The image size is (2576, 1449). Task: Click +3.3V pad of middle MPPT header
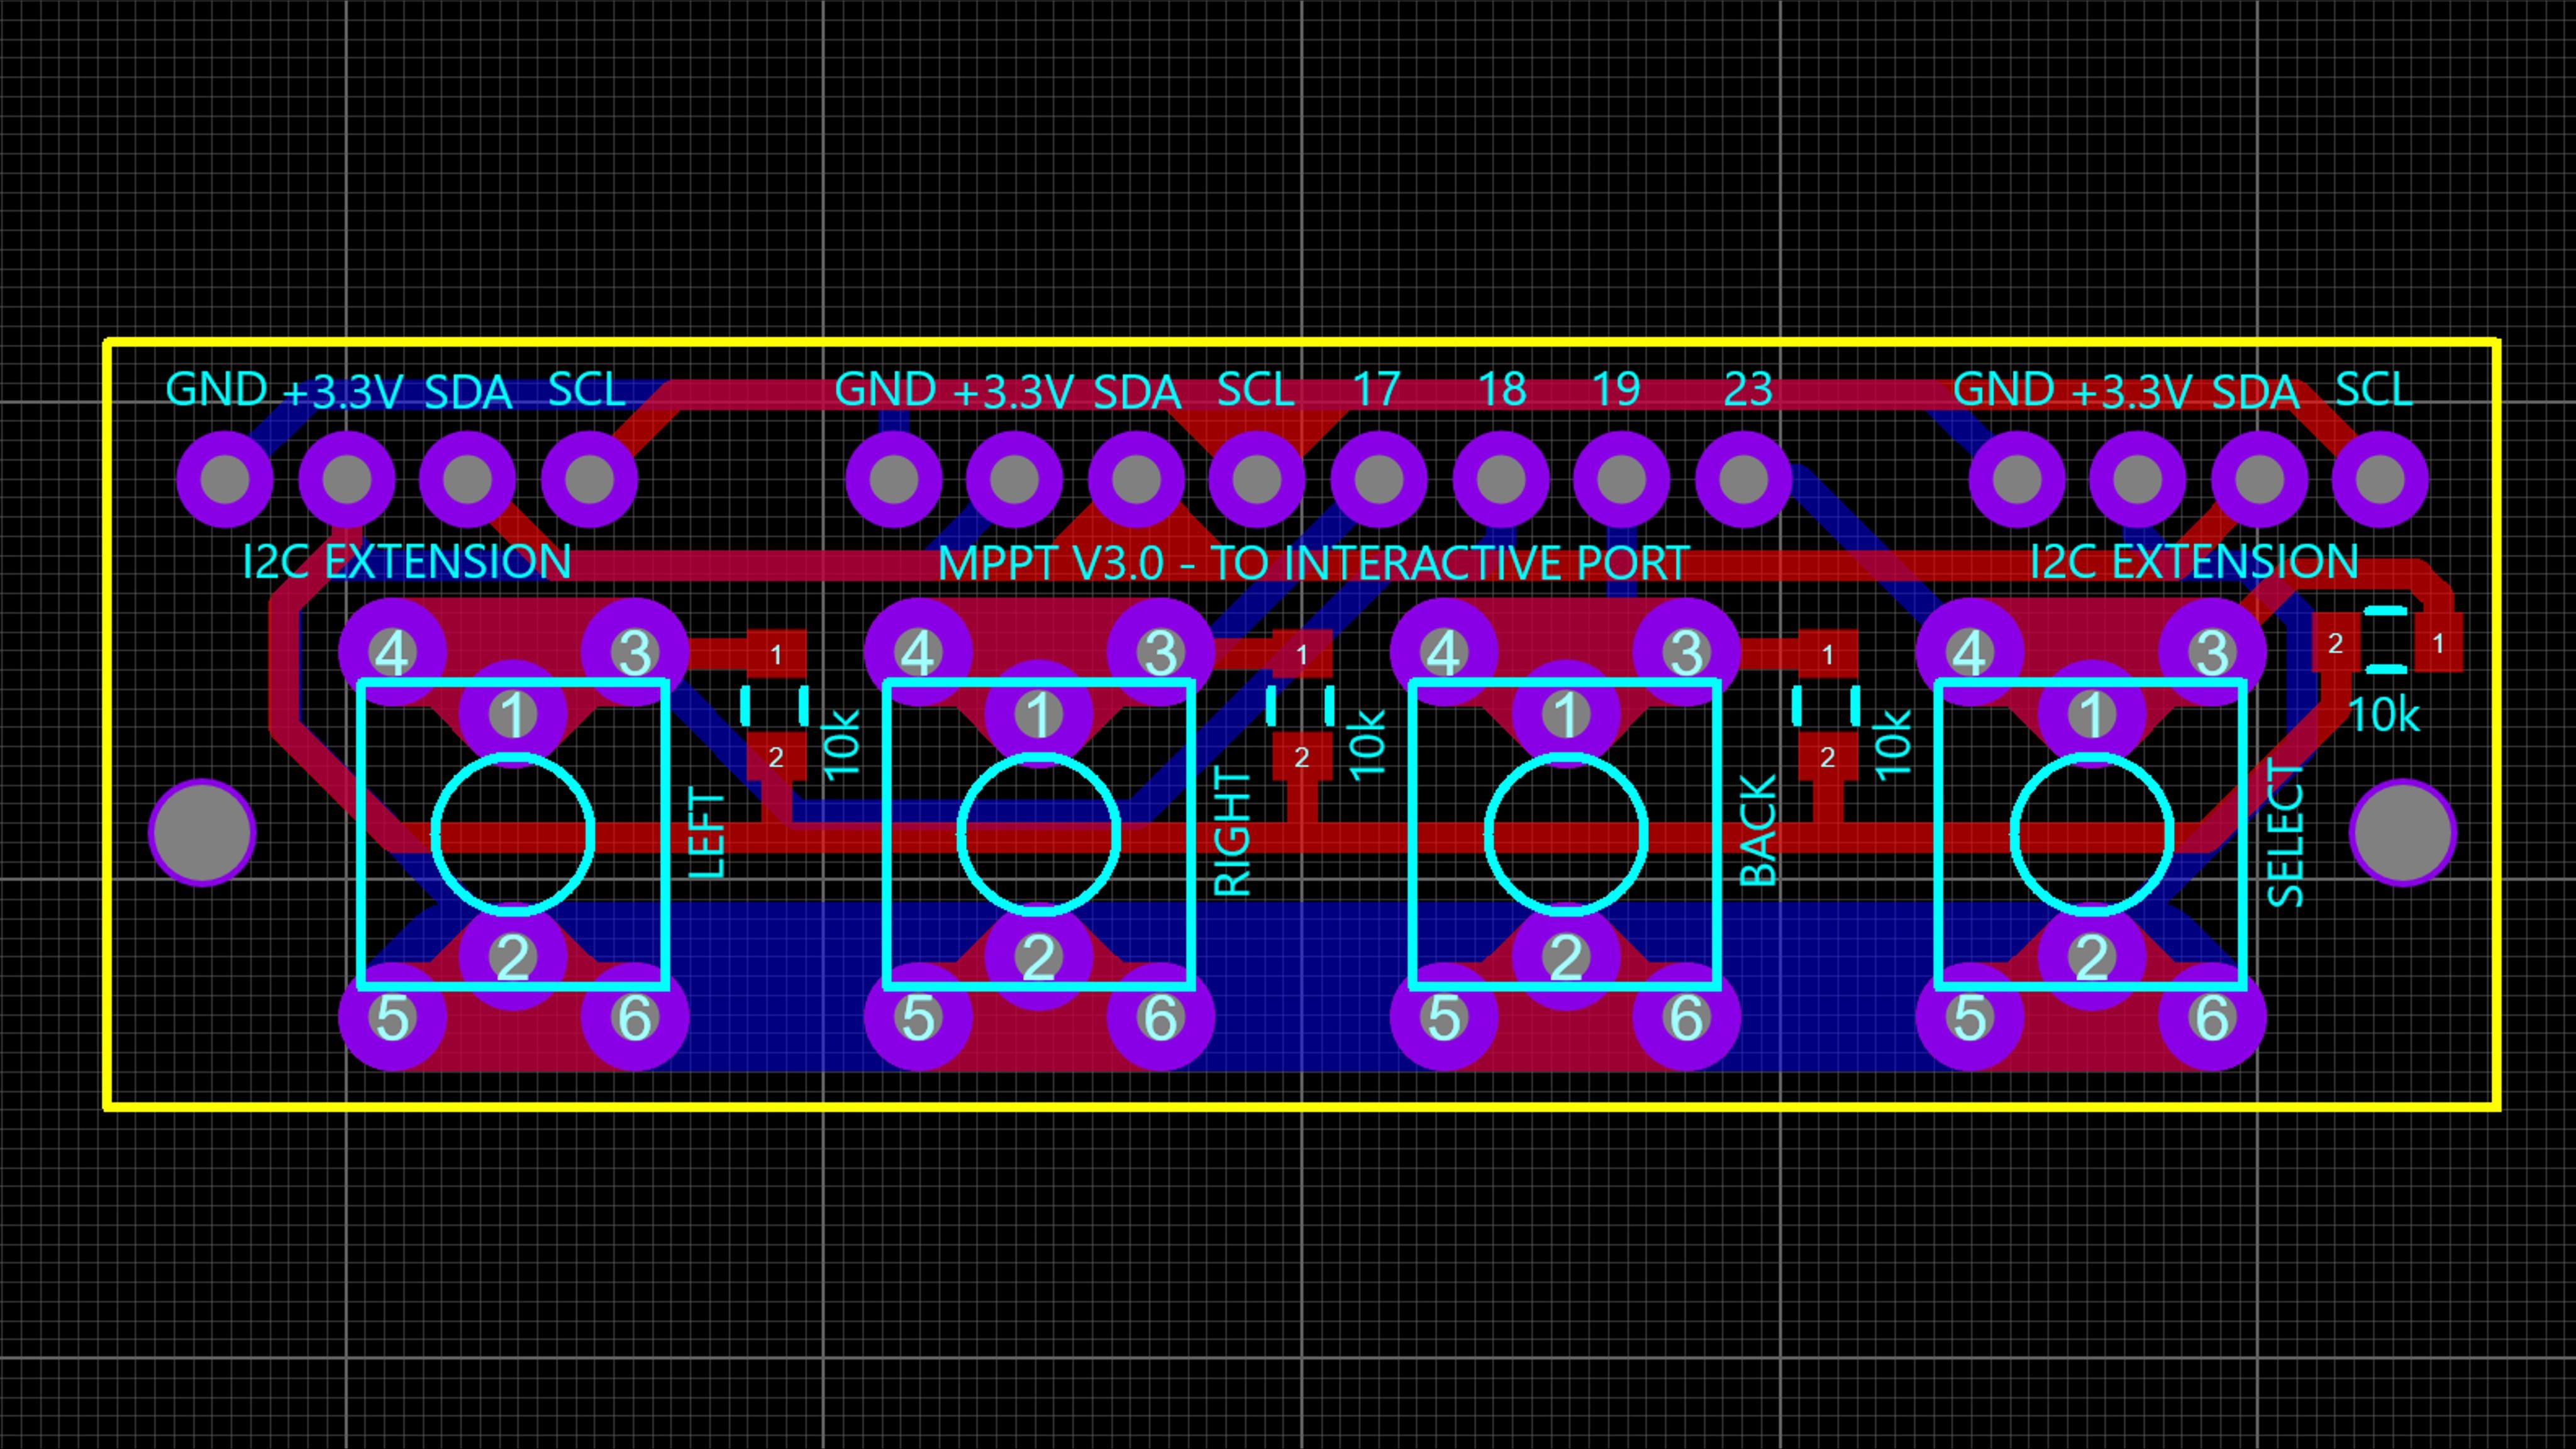(x=1014, y=480)
